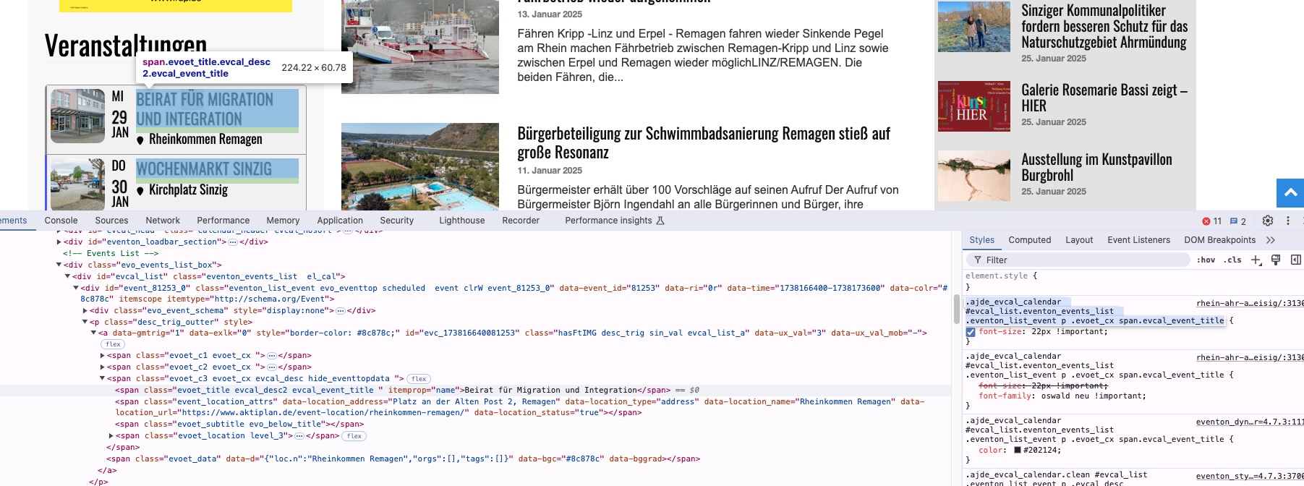Click ellipsis badge in evo_event_schema div
The height and width of the screenshot is (486, 1304).
coord(341,311)
